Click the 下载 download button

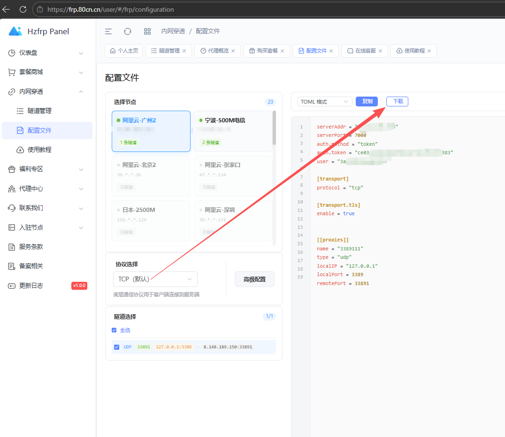[x=397, y=101]
